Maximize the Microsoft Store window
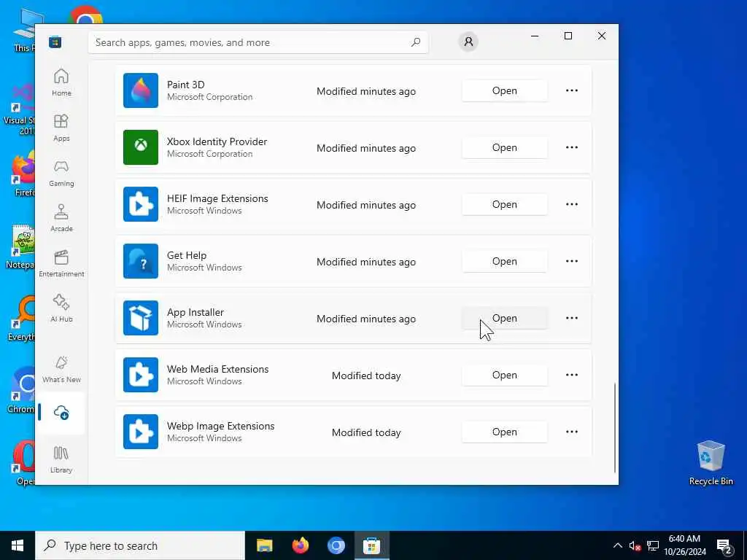This screenshot has width=747, height=560. [568, 36]
